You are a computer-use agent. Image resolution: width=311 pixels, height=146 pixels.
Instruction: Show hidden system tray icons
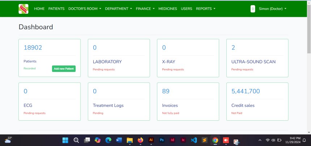(x=260, y=140)
